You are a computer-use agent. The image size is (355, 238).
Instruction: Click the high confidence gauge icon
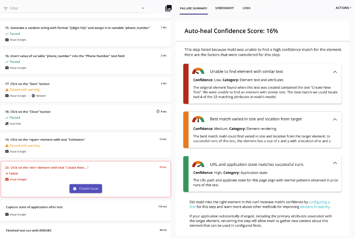click(198, 164)
